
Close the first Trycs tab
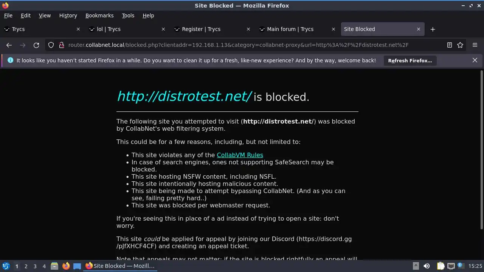pyautogui.click(x=78, y=29)
